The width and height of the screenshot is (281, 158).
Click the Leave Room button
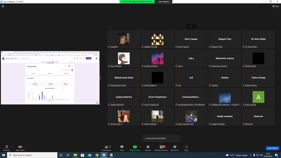click(x=272, y=148)
